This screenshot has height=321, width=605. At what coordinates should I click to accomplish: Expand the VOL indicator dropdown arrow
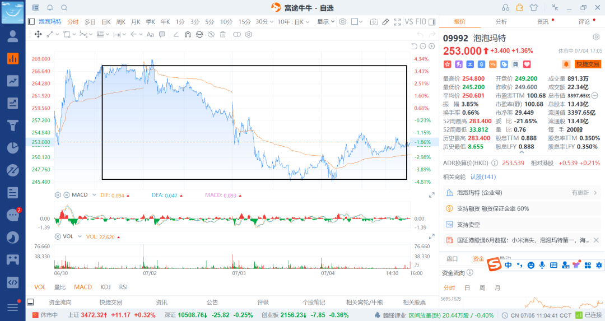[80, 236]
